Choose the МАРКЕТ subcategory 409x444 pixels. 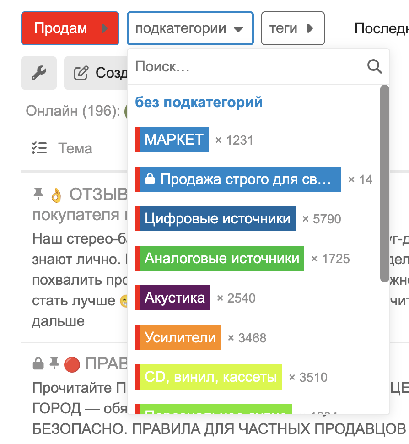click(174, 140)
